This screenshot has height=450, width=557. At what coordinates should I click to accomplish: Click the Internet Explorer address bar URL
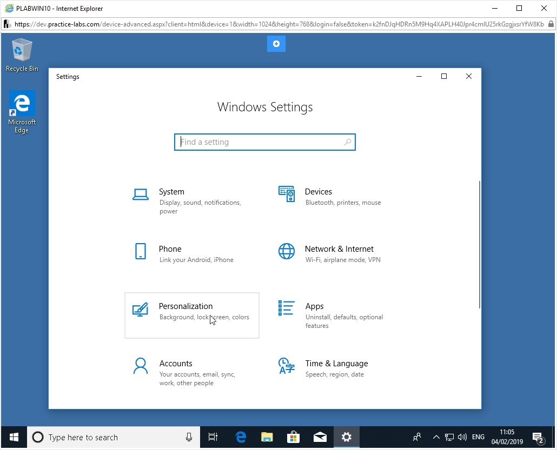(x=279, y=24)
